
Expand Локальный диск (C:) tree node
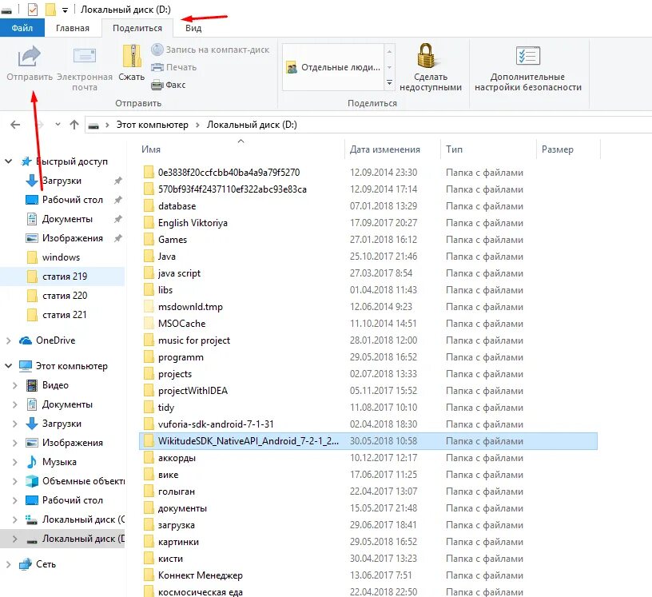[15, 519]
